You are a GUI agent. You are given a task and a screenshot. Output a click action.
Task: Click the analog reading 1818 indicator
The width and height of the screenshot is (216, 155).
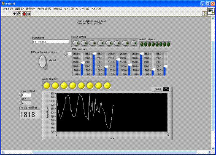pyautogui.click(x=30, y=114)
